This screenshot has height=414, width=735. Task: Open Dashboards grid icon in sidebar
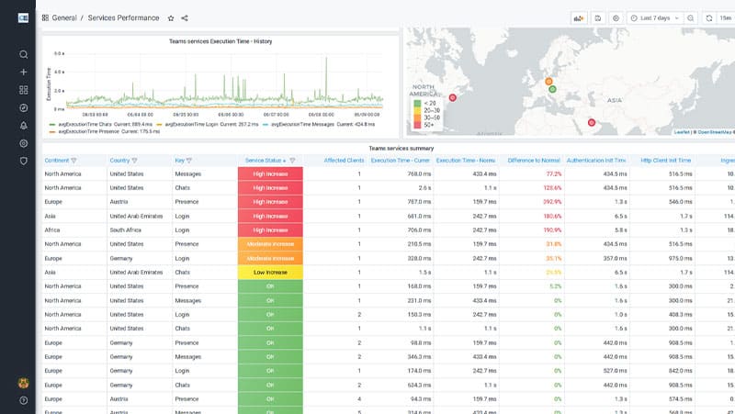[24, 90]
